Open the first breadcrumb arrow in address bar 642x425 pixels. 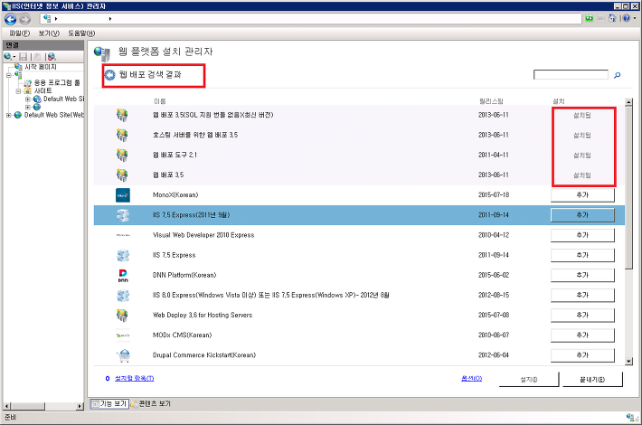56,19
